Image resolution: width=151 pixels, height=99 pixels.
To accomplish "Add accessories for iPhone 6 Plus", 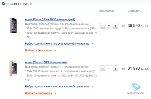I will tap(38, 50).
